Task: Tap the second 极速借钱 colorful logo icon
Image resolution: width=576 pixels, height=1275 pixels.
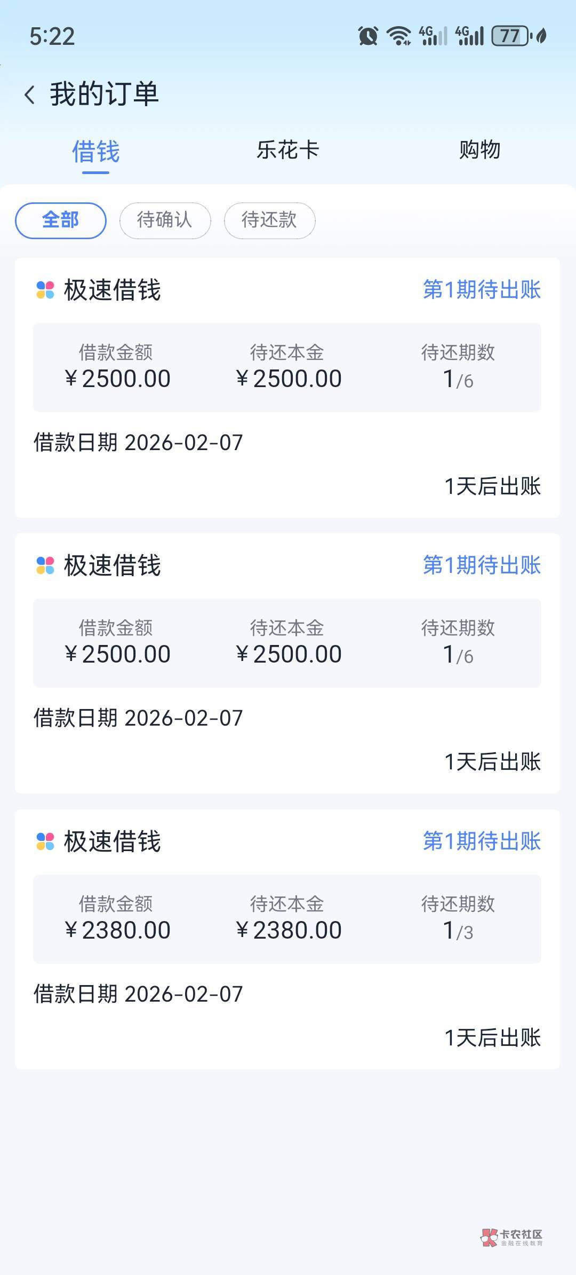Action: (45, 565)
